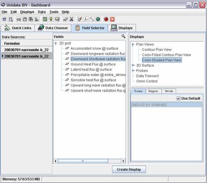Click the red X toolbar icon
This screenshot has height=183, width=207.
click(x=112, y=19)
